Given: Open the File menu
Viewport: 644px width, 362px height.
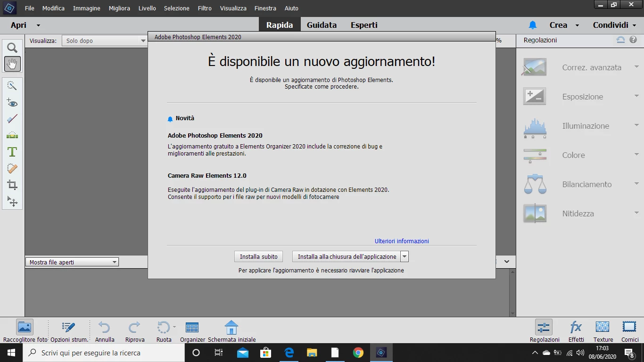Looking at the screenshot, I should click(x=30, y=8).
